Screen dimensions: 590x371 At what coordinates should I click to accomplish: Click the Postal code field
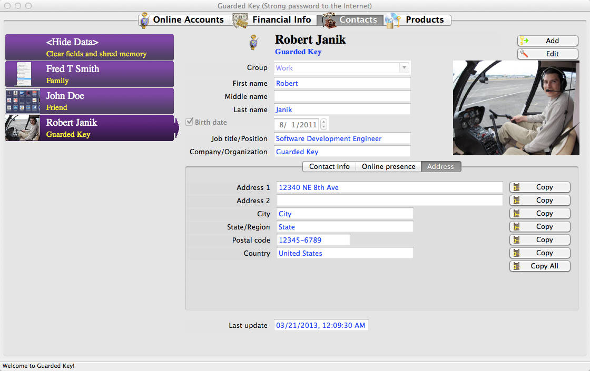click(313, 240)
